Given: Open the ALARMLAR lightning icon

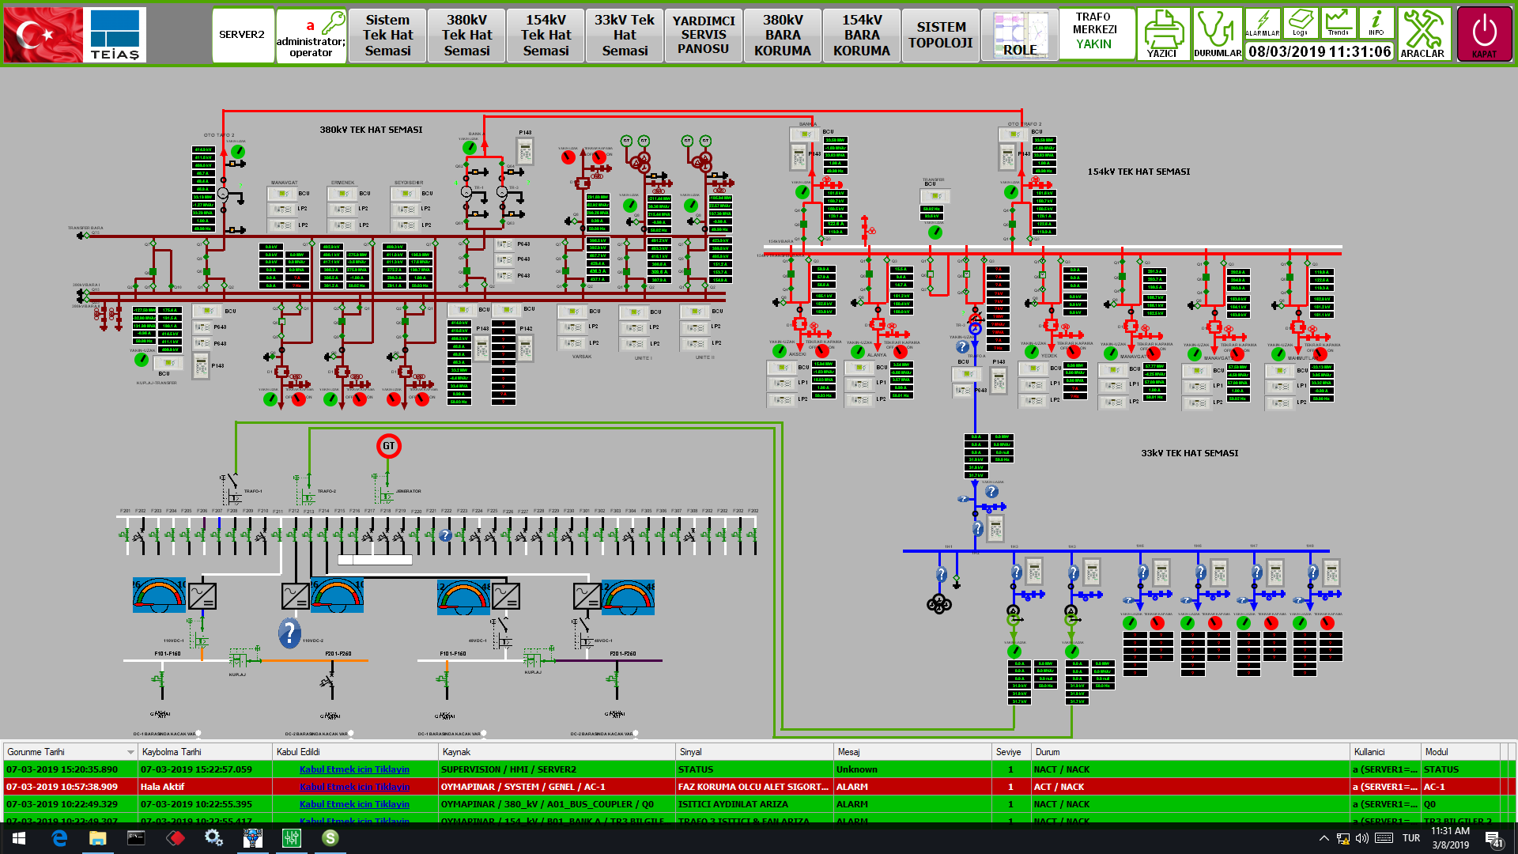Looking at the screenshot, I should pos(1263,24).
